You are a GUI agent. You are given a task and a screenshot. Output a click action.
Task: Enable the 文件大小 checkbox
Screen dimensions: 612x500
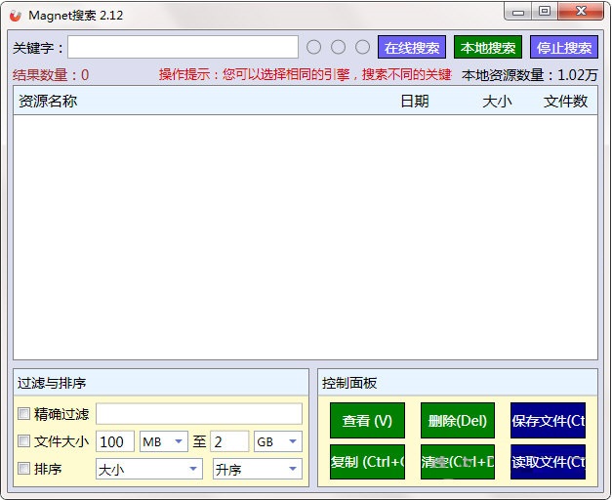(x=23, y=441)
